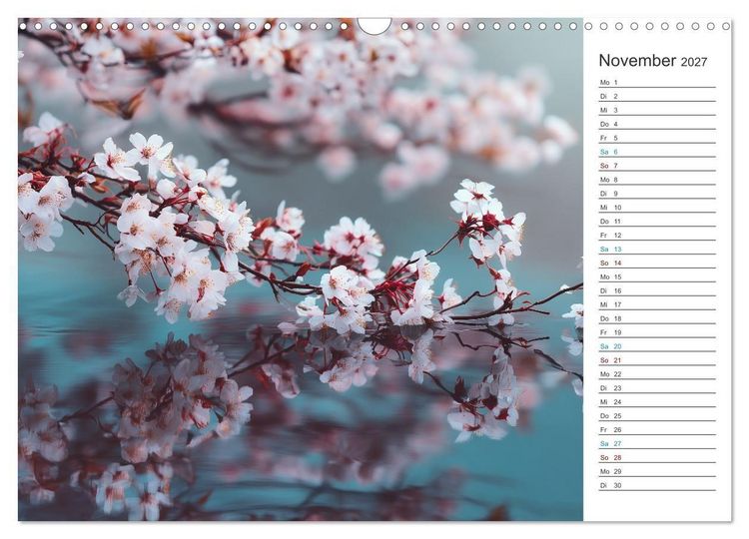Select the 'Fr 26' date row

(657, 429)
